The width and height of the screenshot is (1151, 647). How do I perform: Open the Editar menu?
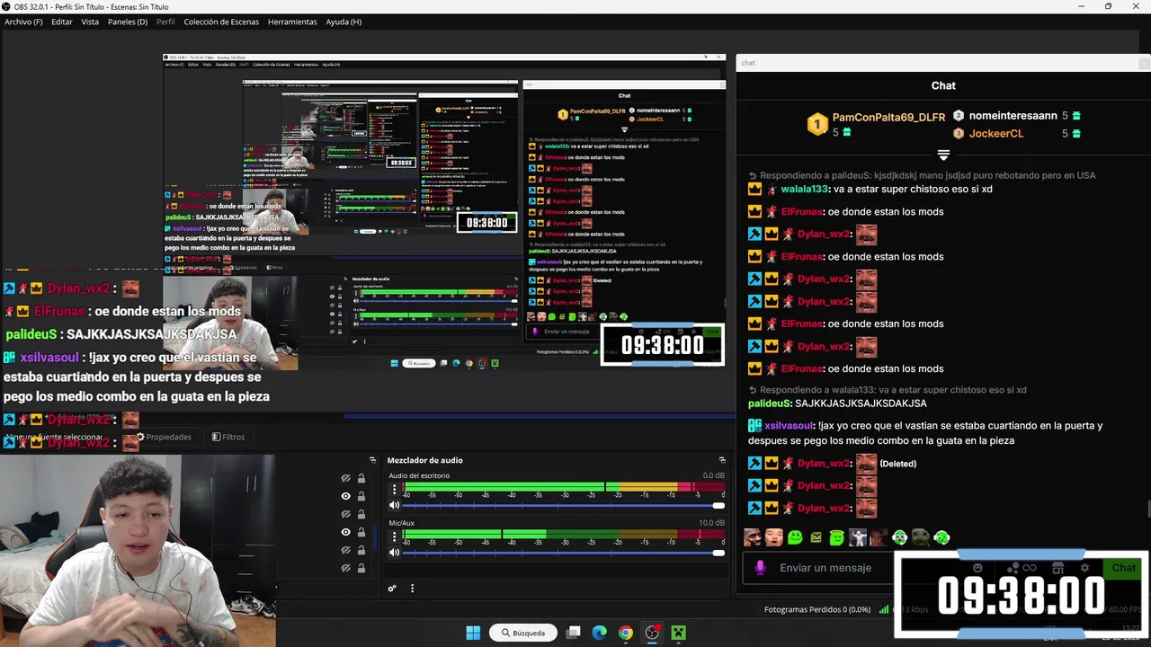coord(62,22)
